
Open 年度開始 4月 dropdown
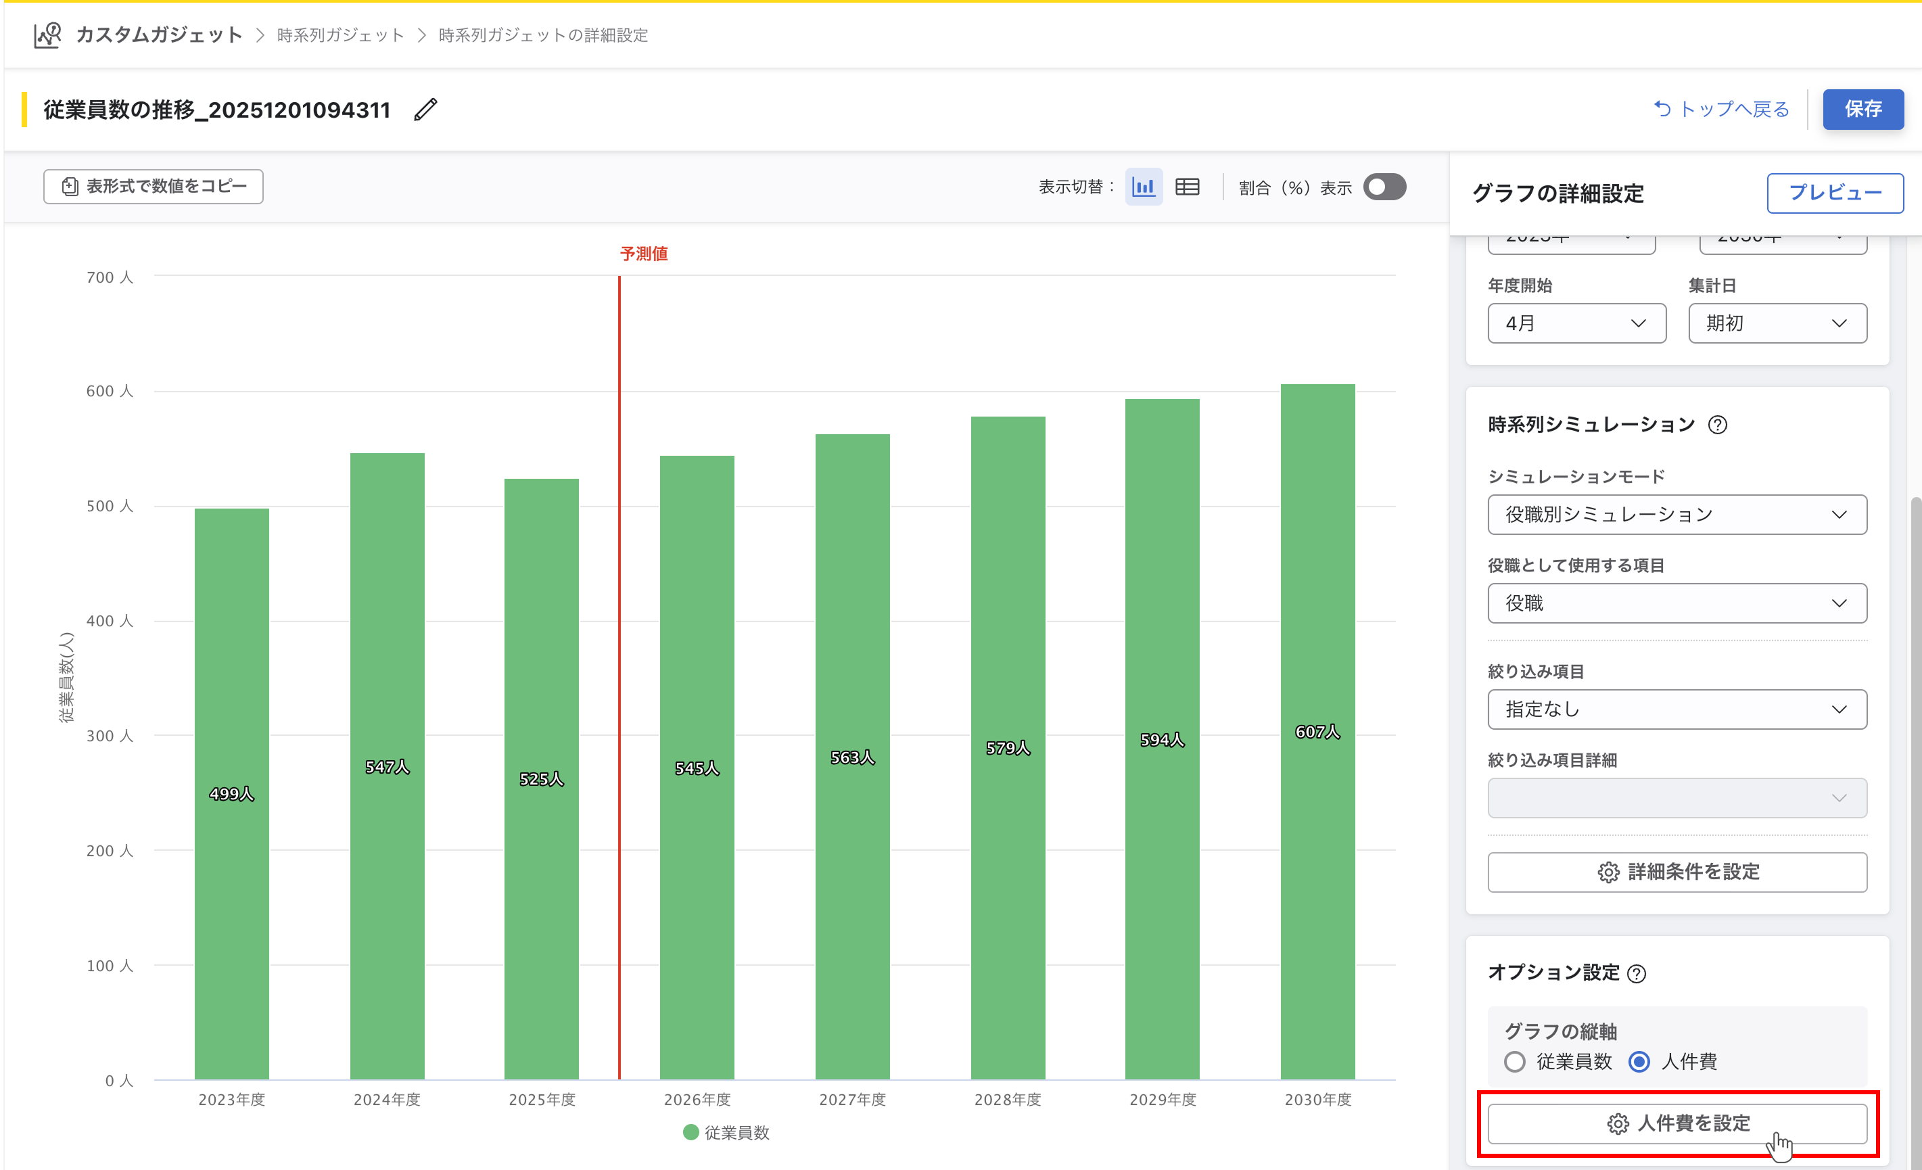1576,323
